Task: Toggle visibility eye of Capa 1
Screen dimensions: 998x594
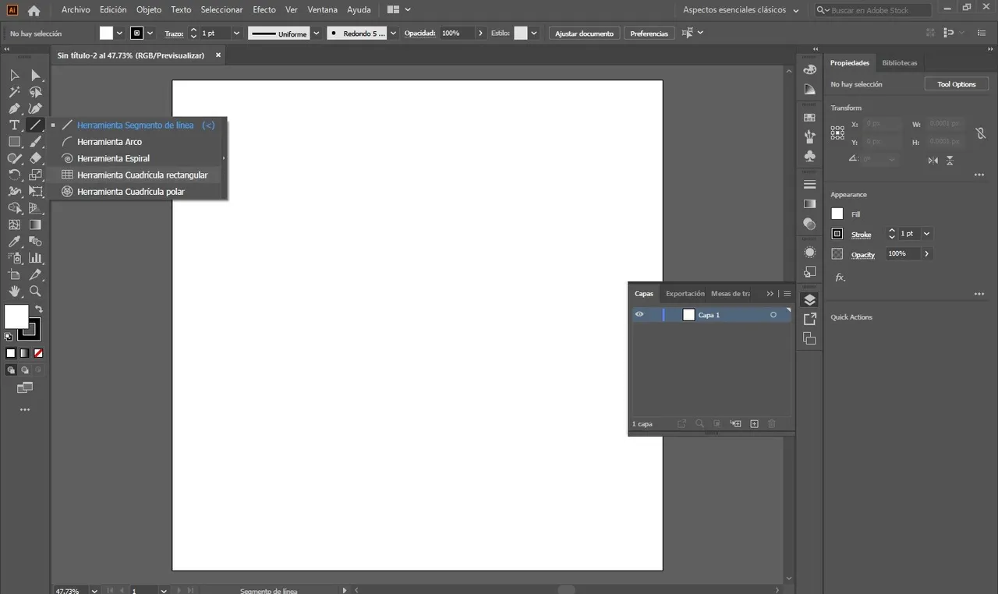Action: pyautogui.click(x=639, y=315)
